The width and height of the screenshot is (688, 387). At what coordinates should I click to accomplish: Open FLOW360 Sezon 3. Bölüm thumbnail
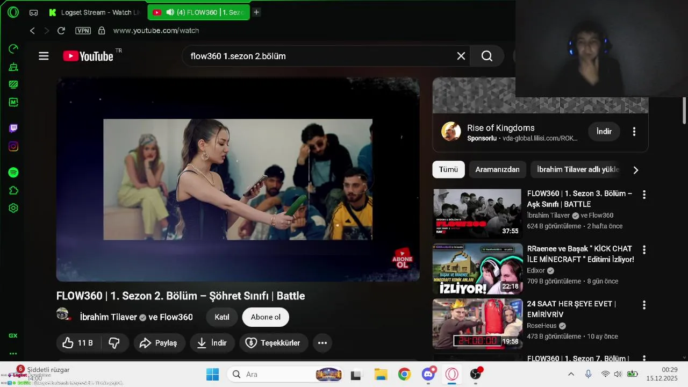tap(477, 213)
